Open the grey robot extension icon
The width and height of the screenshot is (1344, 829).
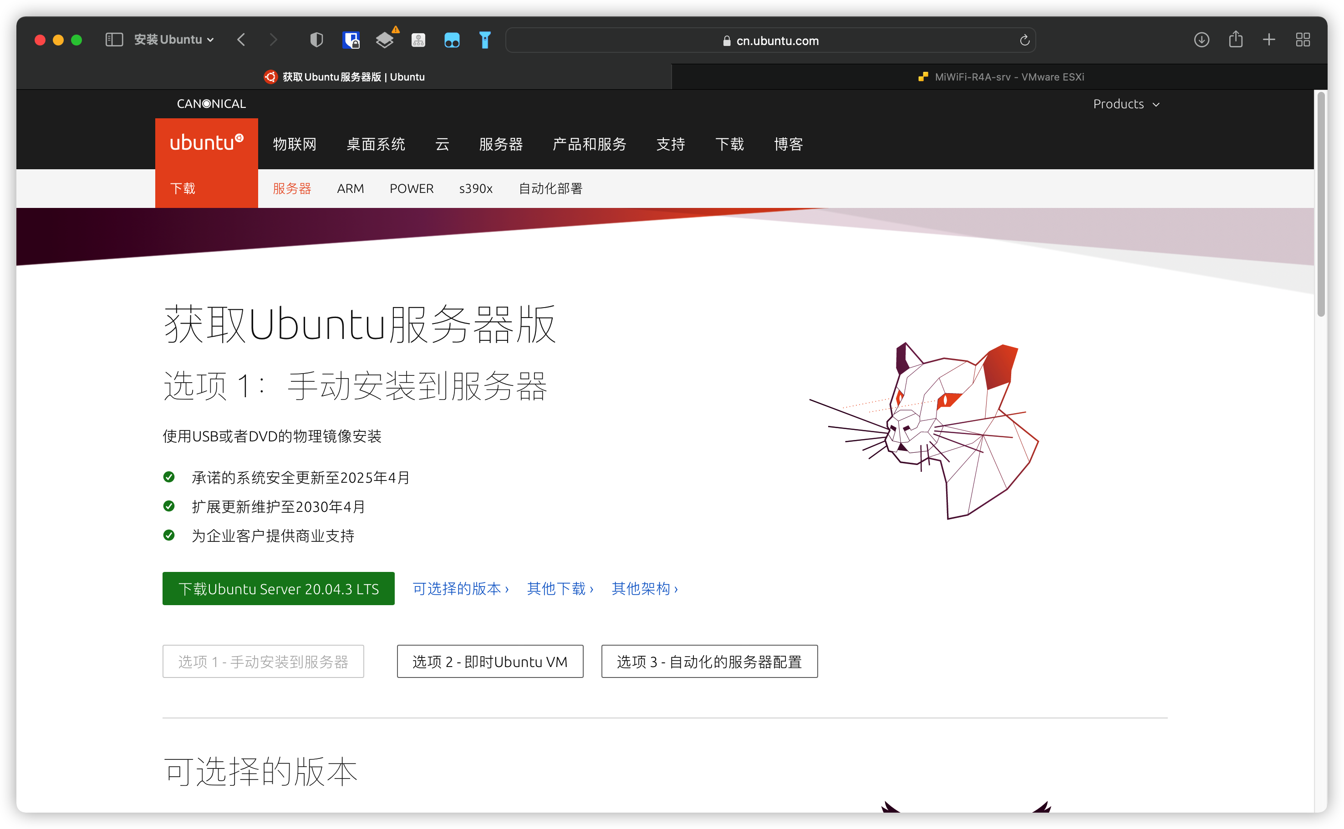click(418, 40)
